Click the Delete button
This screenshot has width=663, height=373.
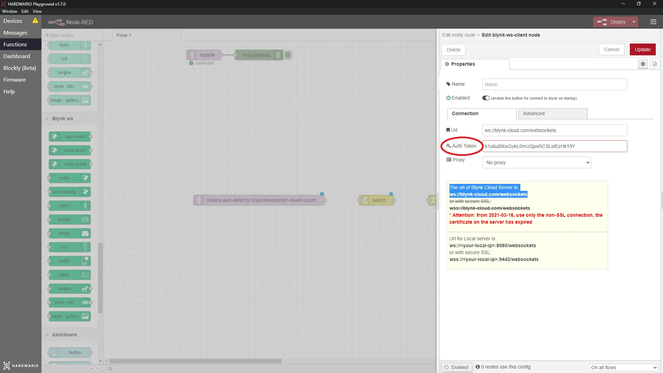tap(453, 50)
